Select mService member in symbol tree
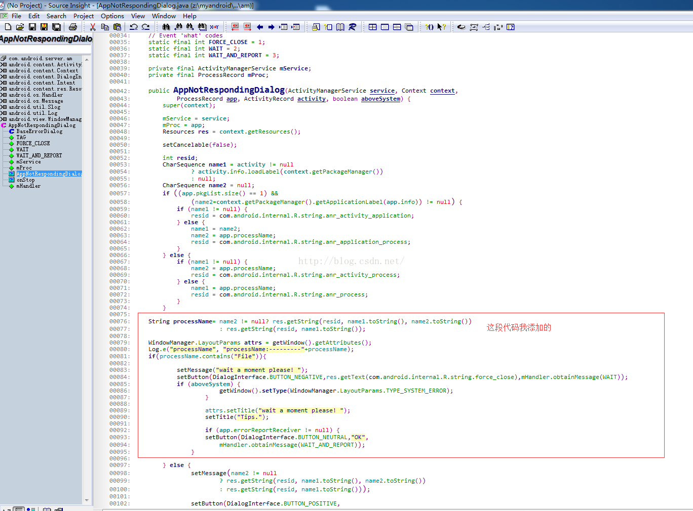This screenshot has width=693, height=511. 28,162
